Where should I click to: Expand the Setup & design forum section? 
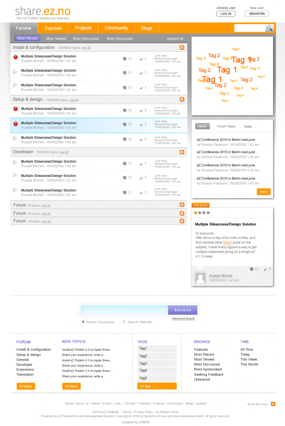click(x=28, y=99)
